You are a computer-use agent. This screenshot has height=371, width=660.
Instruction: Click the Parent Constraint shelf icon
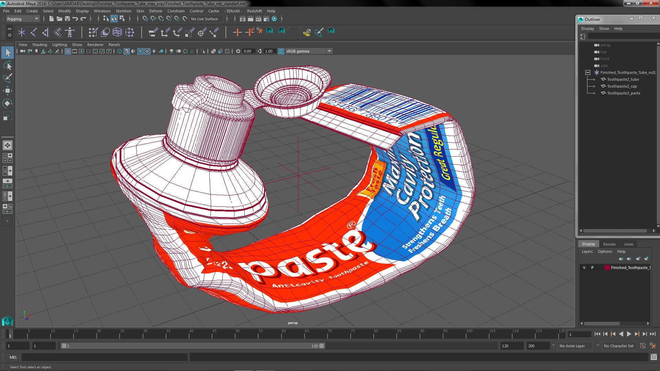click(x=153, y=32)
